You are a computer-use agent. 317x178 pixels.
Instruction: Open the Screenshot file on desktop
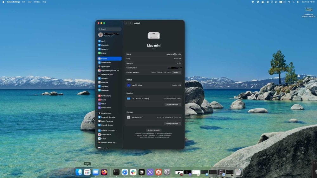click(x=309, y=12)
